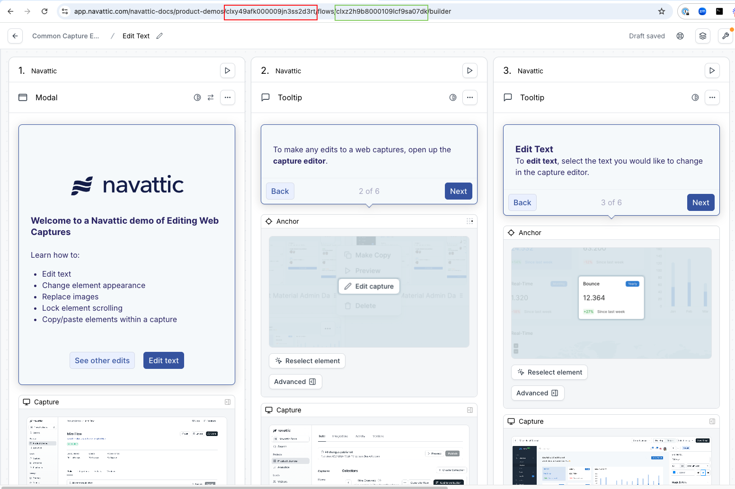Click Reselect element in step 3
The width and height of the screenshot is (735, 489).
tap(549, 372)
